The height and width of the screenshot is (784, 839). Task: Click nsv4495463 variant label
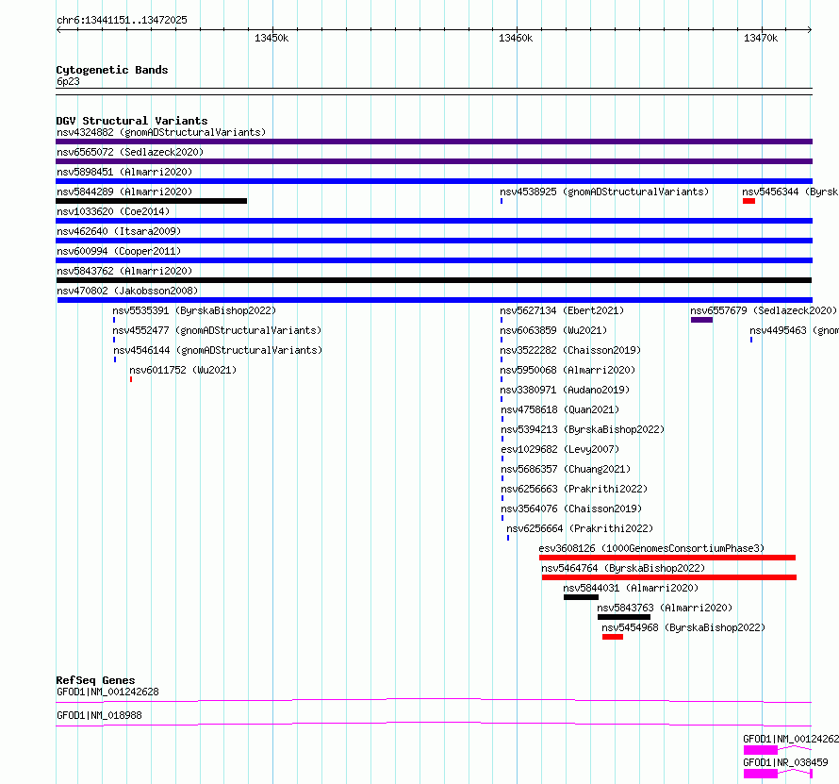pyautogui.click(x=794, y=330)
